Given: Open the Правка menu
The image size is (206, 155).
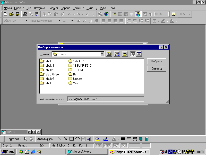Looking at the screenshot, I should 19,8.
